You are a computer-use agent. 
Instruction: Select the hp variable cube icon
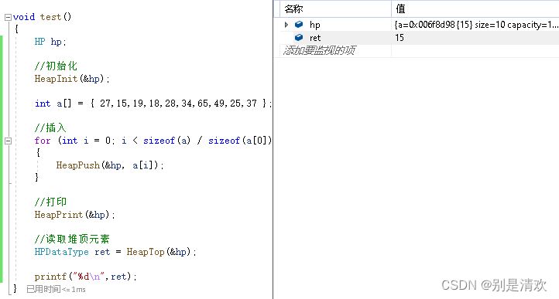(299, 24)
